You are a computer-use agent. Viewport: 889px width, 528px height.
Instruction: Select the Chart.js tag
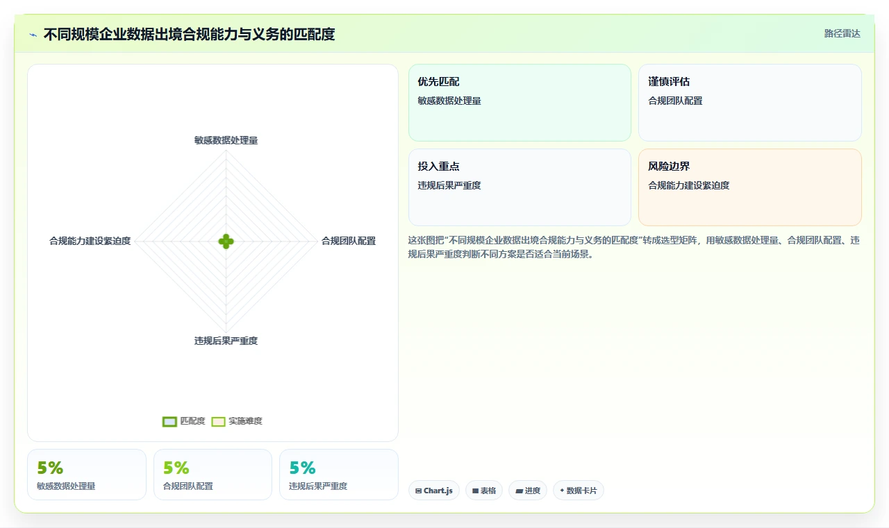pos(434,491)
